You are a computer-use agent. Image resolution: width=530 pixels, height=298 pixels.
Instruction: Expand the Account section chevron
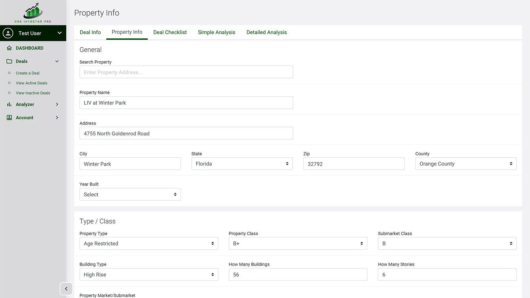57,118
